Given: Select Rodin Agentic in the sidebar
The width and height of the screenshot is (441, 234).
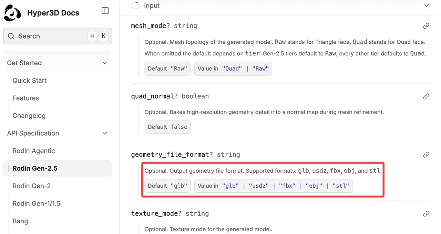Looking at the screenshot, I should pyautogui.click(x=34, y=151).
